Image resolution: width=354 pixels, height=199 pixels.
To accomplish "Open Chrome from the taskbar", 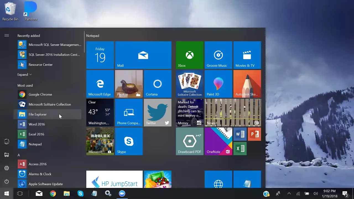I will coord(53,193).
